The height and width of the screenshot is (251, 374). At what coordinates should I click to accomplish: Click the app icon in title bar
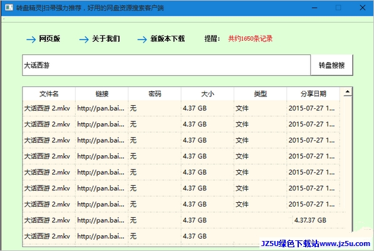pos(9,8)
